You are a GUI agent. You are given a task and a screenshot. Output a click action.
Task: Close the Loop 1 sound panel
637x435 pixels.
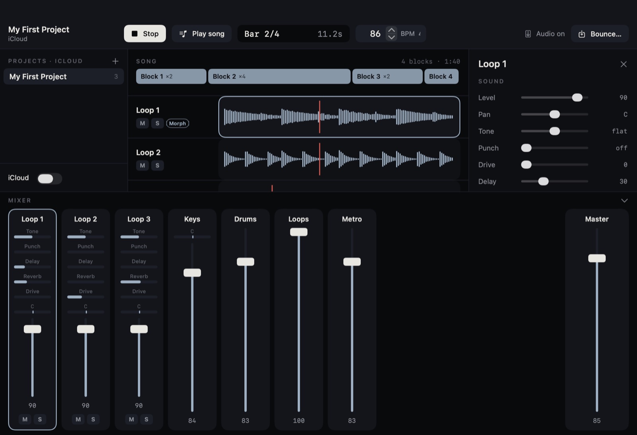click(x=623, y=64)
